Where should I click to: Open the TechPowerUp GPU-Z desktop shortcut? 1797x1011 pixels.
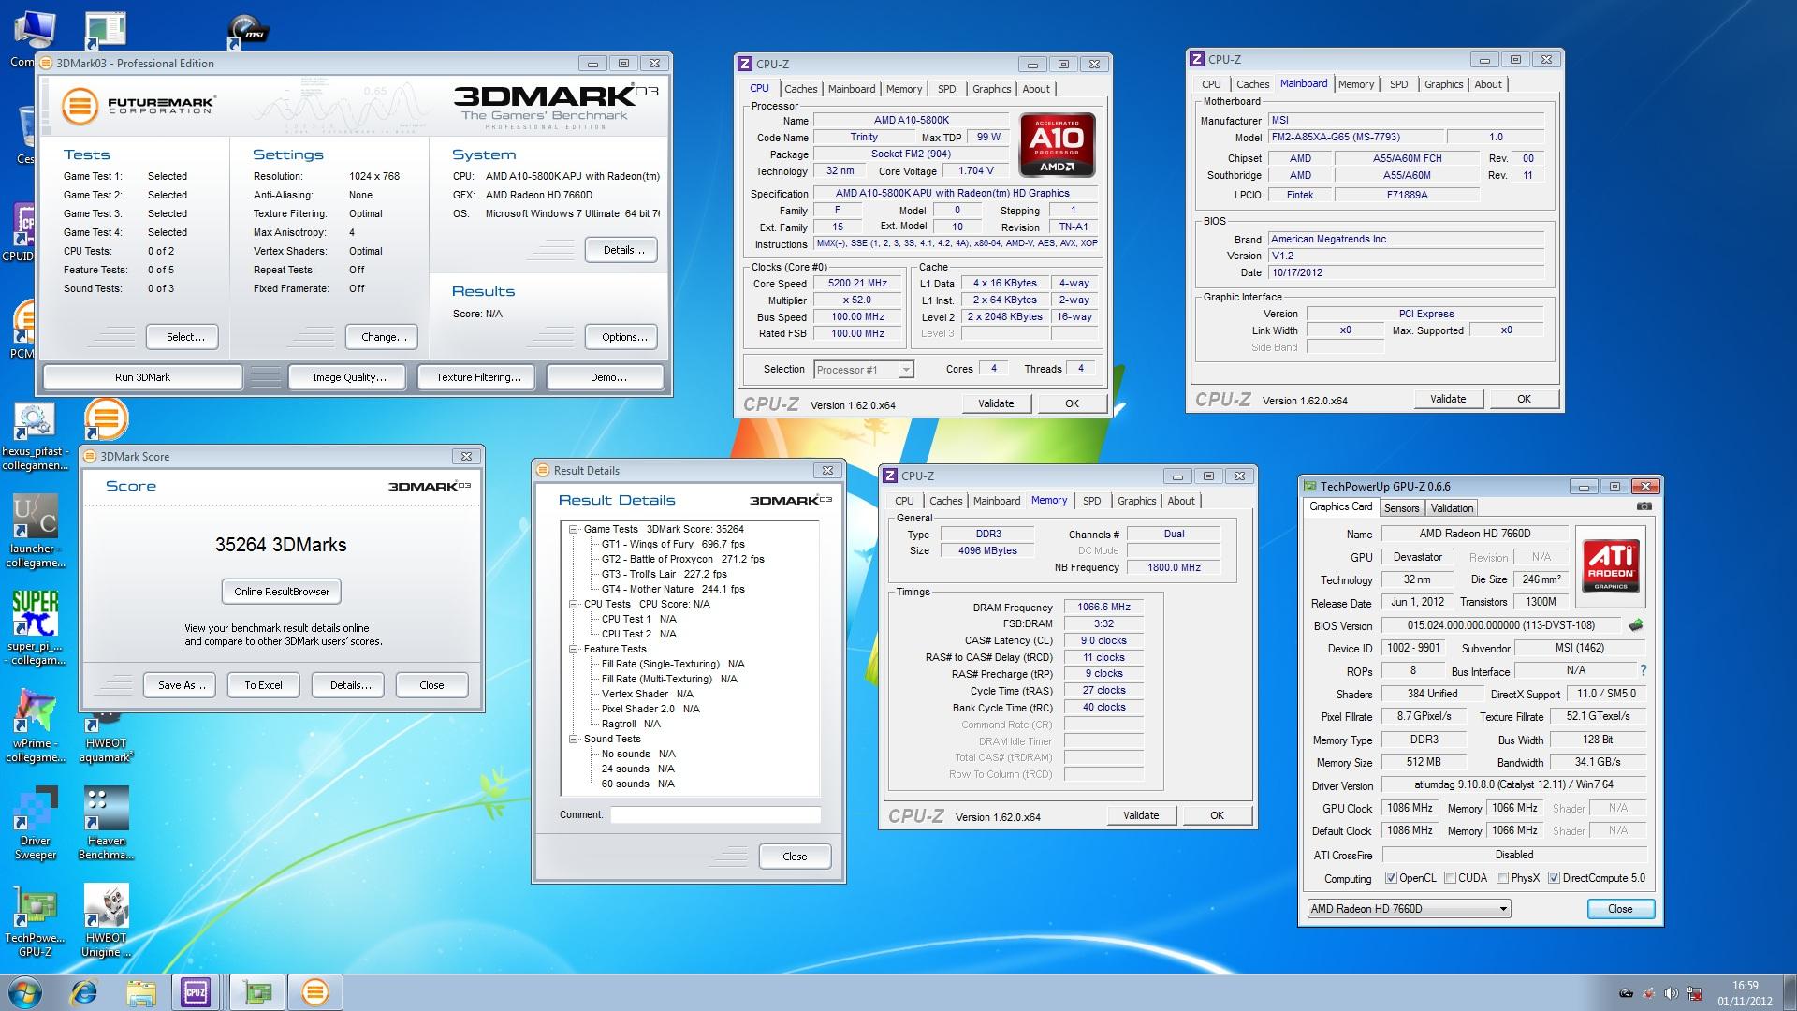coord(35,919)
